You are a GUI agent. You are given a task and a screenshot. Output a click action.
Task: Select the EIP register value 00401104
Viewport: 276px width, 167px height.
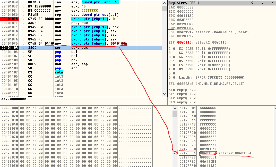pyautogui.click(x=185, y=43)
